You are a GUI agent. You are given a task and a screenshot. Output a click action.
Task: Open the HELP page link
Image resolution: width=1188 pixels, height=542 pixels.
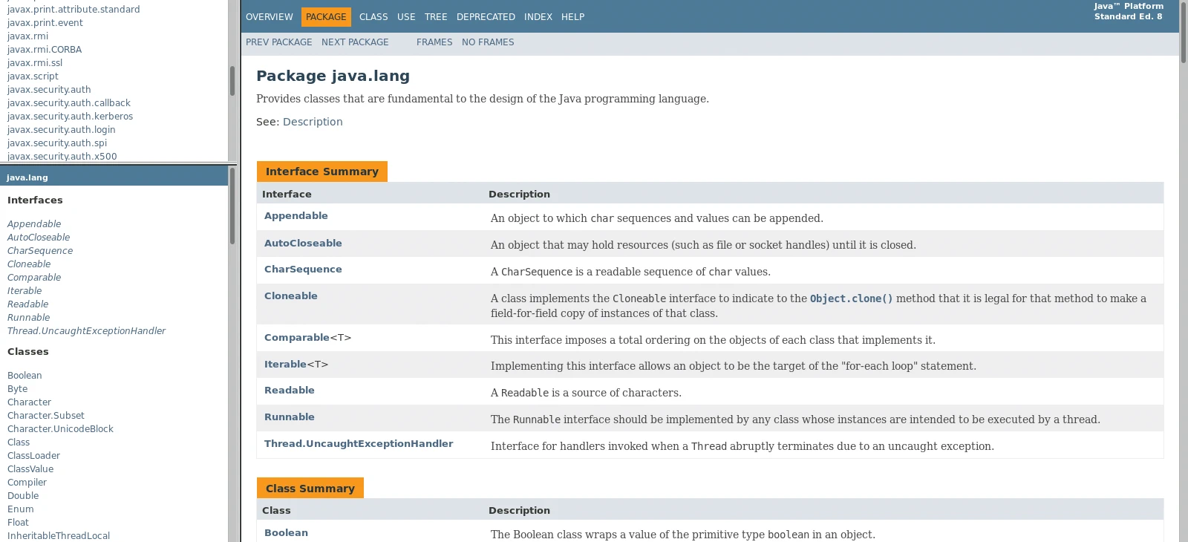(x=572, y=17)
